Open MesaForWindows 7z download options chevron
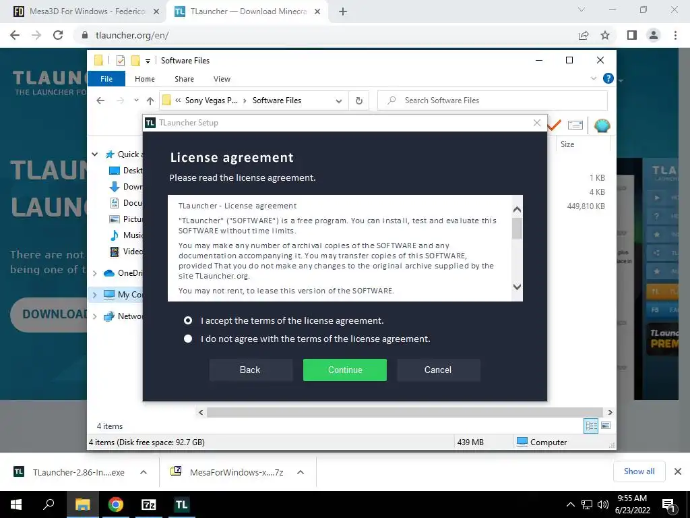Image resolution: width=690 pixels, height=518 pixels. tap(301, 472)
